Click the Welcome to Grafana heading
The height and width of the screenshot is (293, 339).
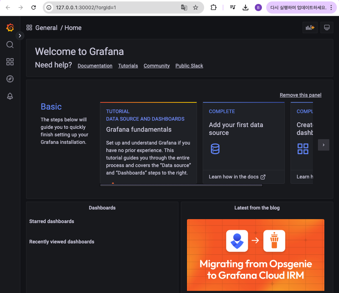point(79,52)
